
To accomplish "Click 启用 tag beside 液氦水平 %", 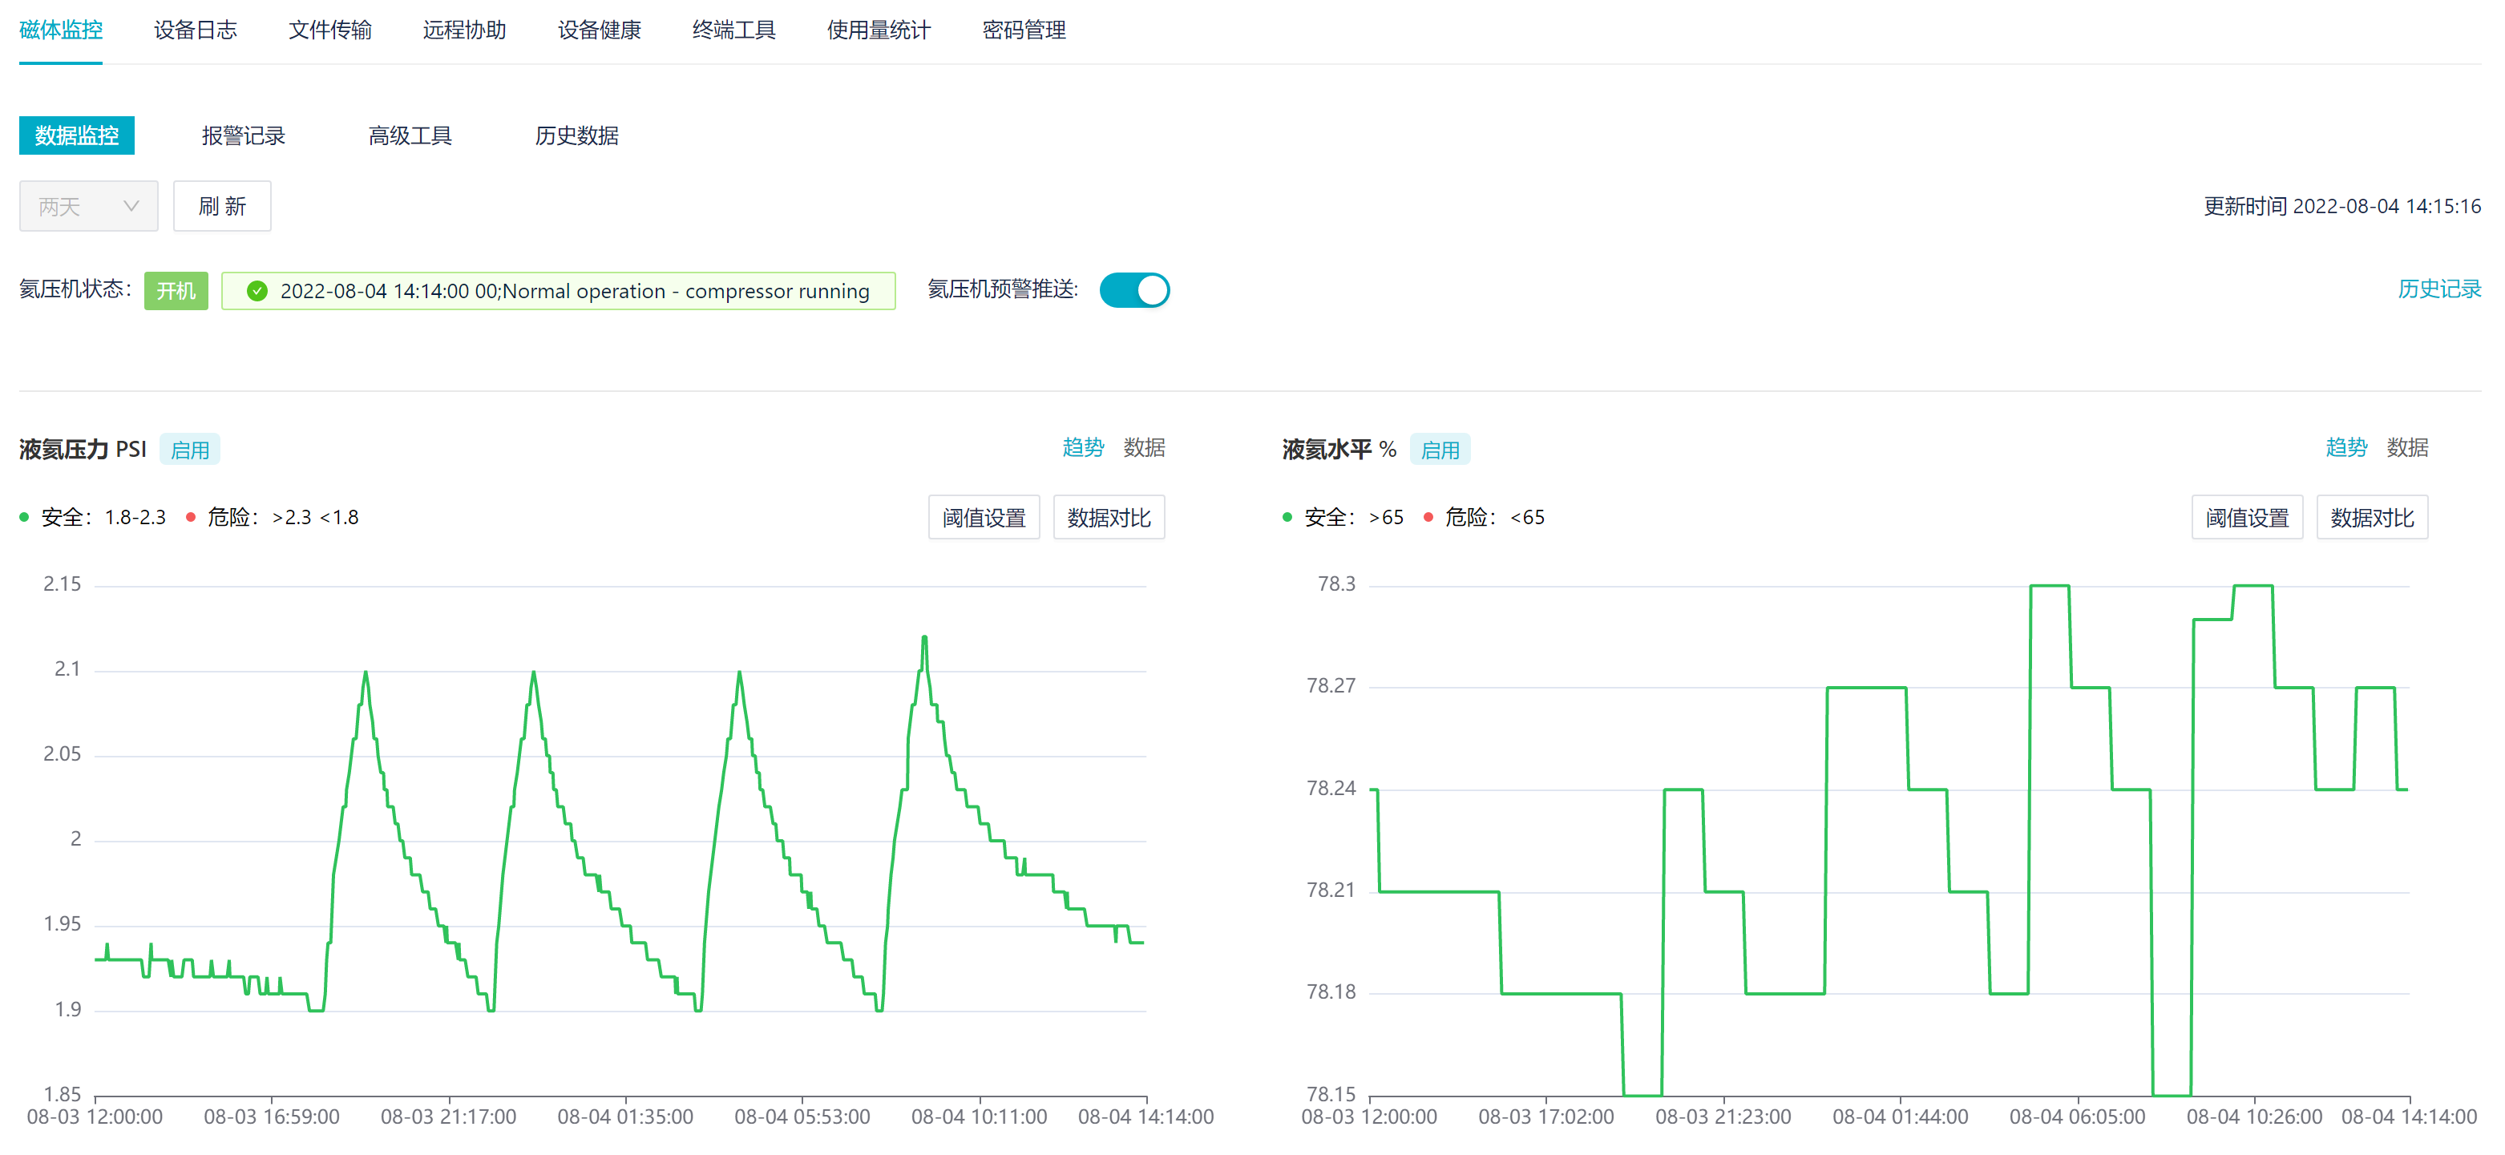I will tap(1439, 450).
